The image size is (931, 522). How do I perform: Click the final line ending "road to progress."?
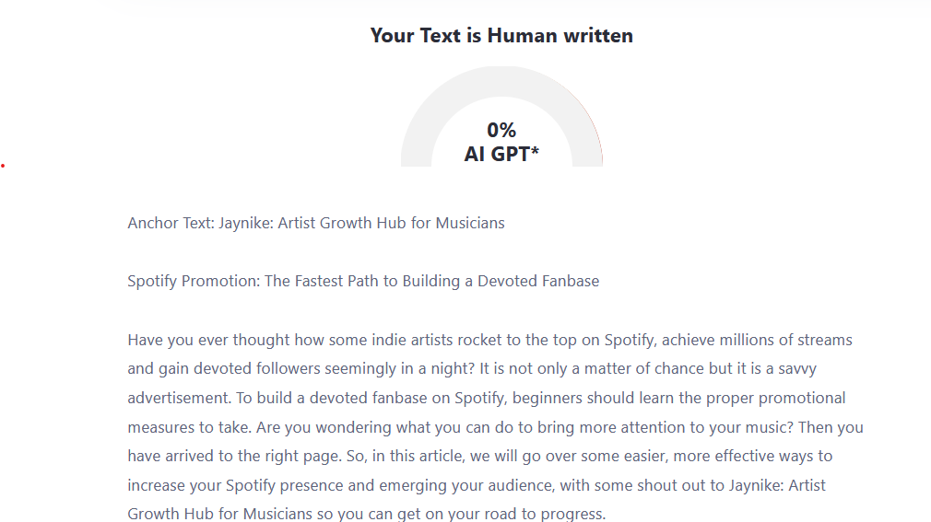pos(366,514)
